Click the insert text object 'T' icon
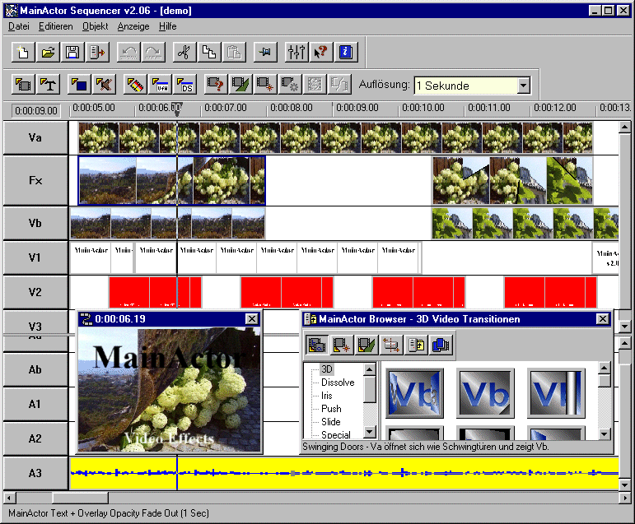 49,84
